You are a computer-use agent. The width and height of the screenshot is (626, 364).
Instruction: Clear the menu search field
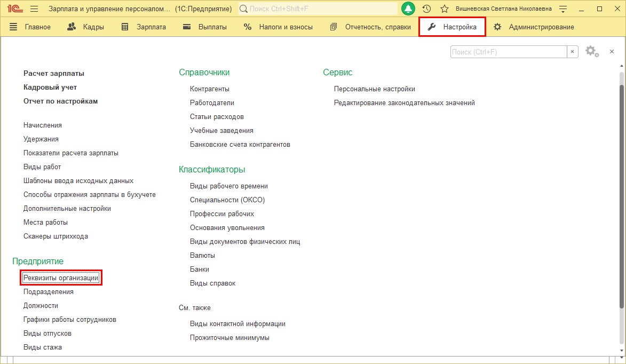(573, 52)
